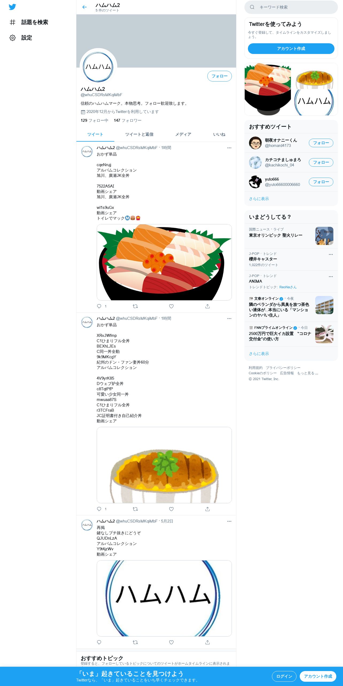
Task: Switch to the いいね tab
Action: 219,134
